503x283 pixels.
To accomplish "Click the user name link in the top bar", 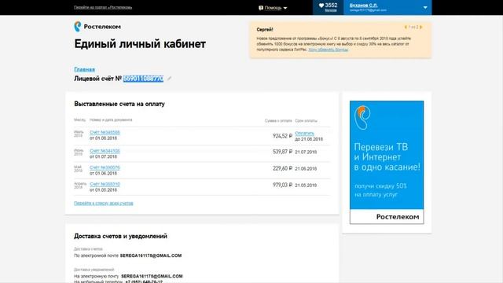I will coord(363,6).
